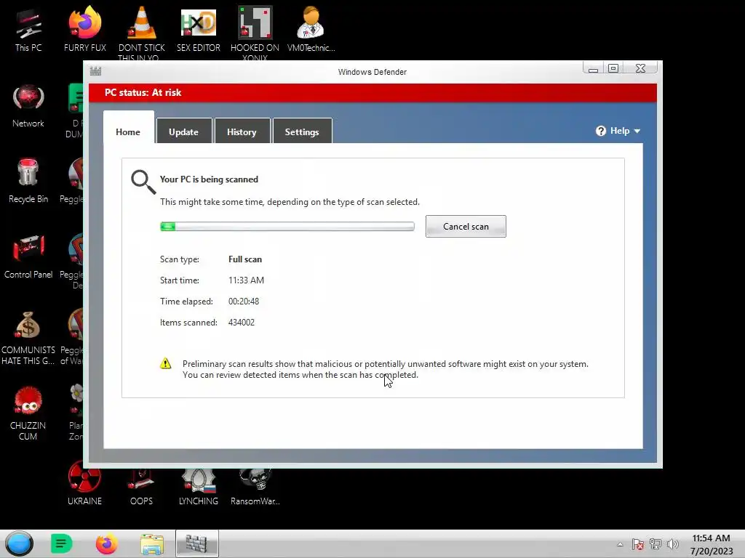745x558 pixels.
Task: Open the network tray icon
Action: (656, 544)
